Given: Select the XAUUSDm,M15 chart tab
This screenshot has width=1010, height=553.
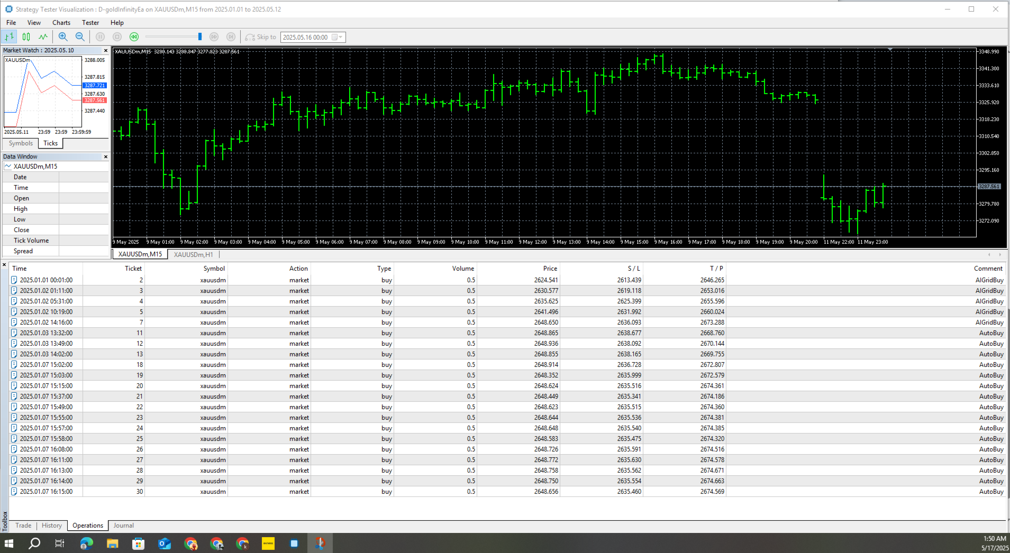Looking at the screenshot, I should (140, 254).
